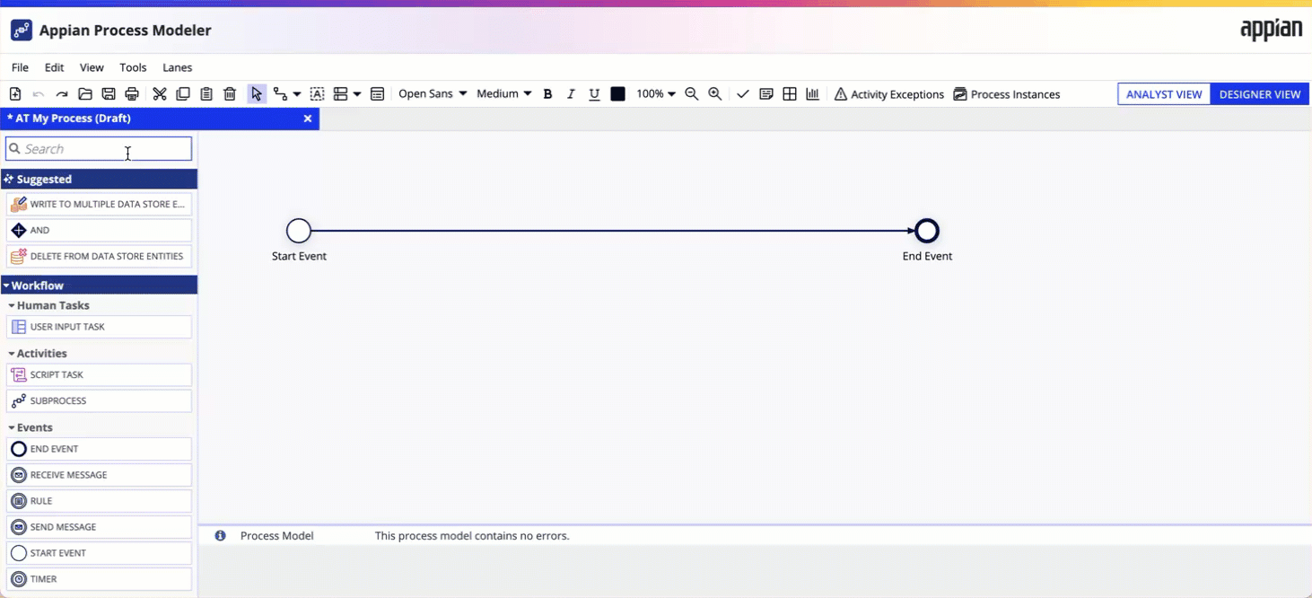
Task: Click the Redo arrow icon
Action: 62,94
